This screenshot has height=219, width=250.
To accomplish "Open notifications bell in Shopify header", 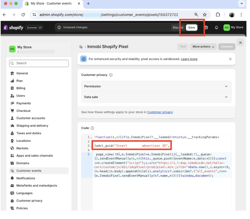I will click(x=216, y=28).
